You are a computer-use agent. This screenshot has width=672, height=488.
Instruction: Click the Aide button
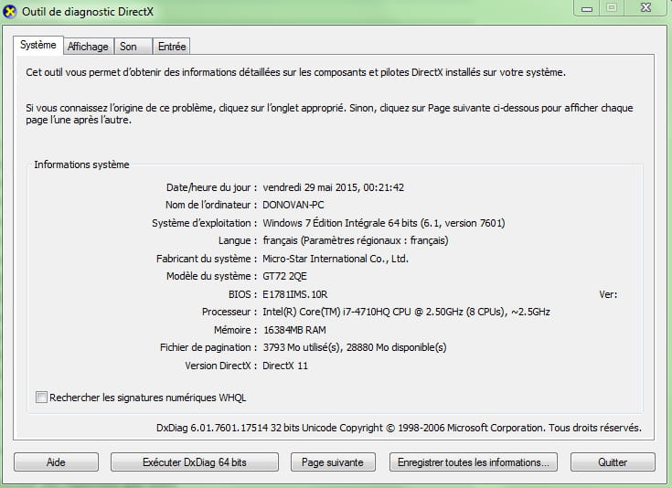56,462
